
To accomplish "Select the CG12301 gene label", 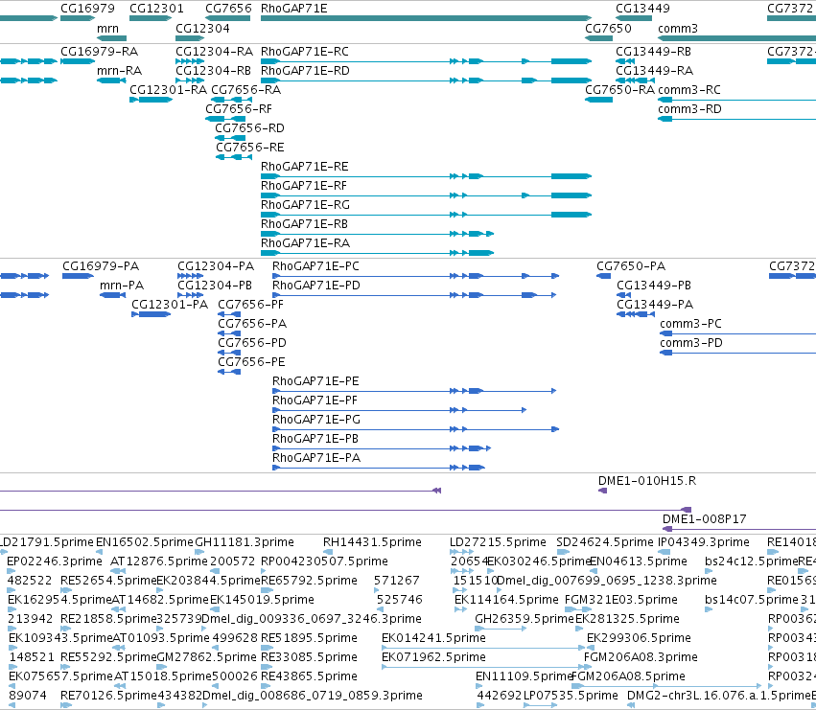I will [156, 9].
